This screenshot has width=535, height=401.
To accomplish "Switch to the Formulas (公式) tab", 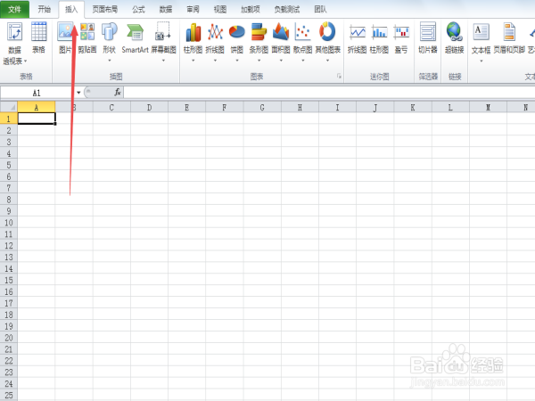I will [x=138, y=9].
